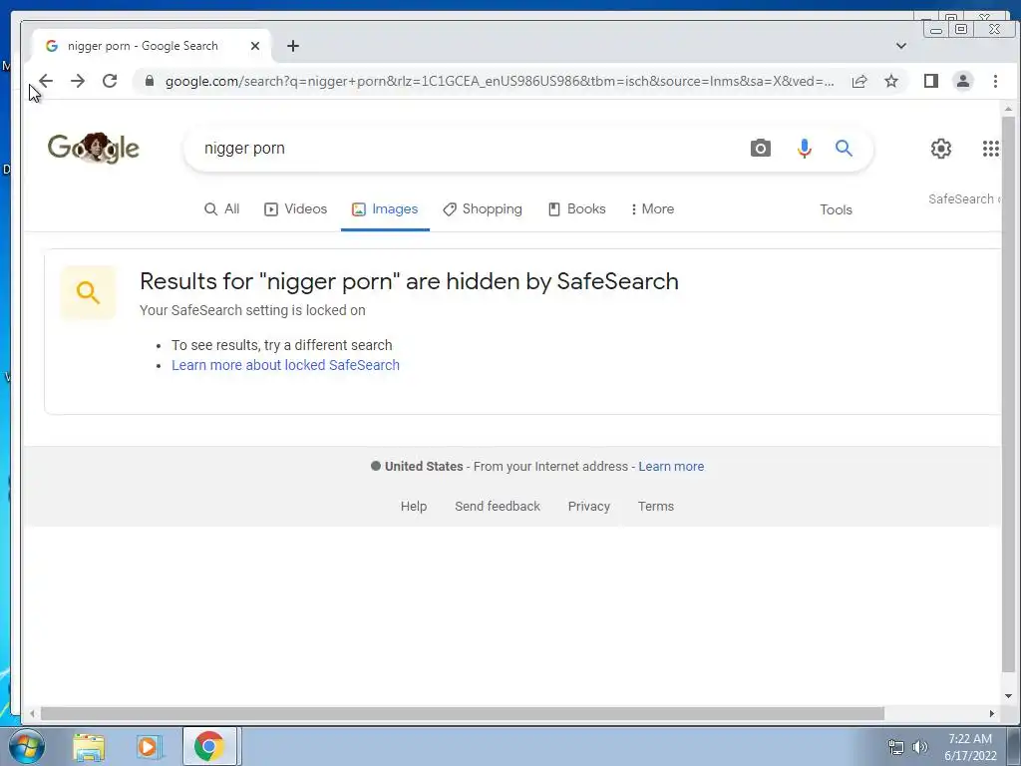This screenshot has width=1021, height=766.
Task: Submit search with the blue magnifier
Action: point(844,148)
